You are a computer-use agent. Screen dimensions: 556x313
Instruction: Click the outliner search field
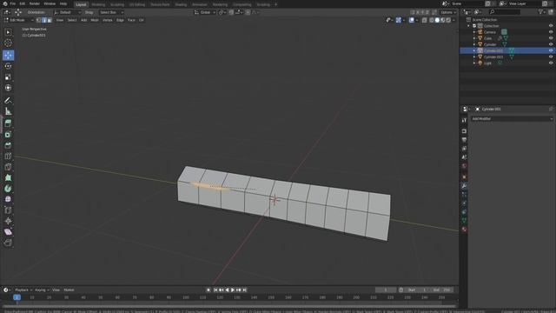point(505,12)
